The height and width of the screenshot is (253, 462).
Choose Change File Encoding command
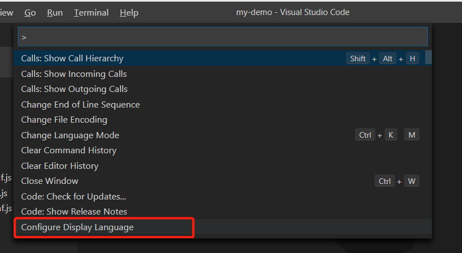[x=64, y=120]
